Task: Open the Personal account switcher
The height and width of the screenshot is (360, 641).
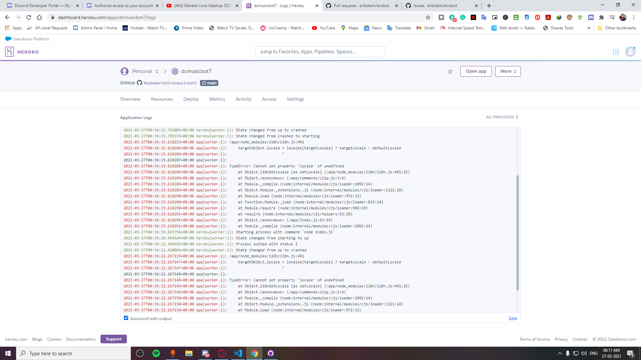Action: pos(143,71)
